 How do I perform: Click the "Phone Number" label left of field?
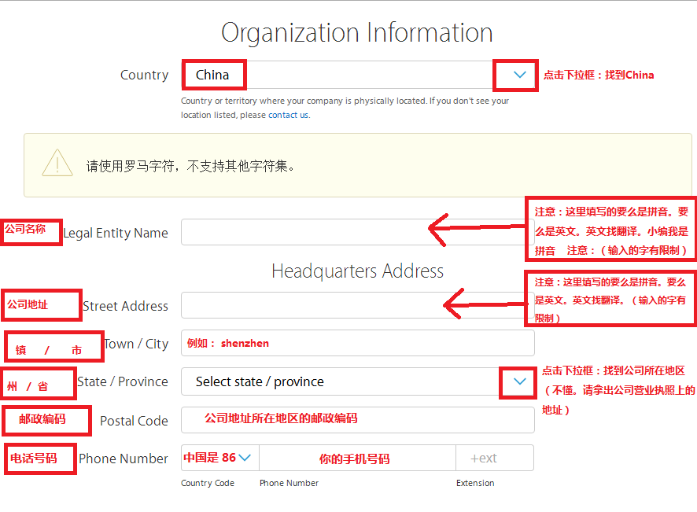124,459
